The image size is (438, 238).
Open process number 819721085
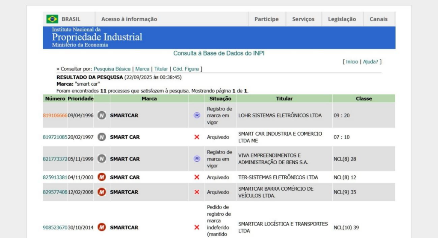click(55, 137)
